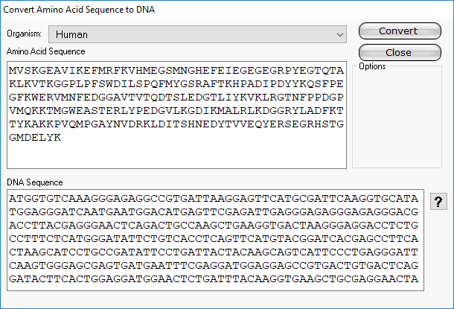Click amino acid line starting VMQKKTMGWEAS
Image resolution: width=454 pixels, height=309 pixels.
click(x=176, y=111)
